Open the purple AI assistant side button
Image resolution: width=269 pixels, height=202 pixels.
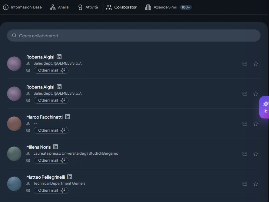pyautogui.click(x=264, y=107)
